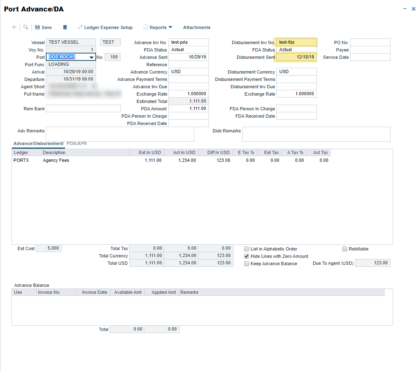The width and height of the screenshot is (420, 371).
Task: Enable List in Alphabetic Order checkbox
Action: point(247,249)
